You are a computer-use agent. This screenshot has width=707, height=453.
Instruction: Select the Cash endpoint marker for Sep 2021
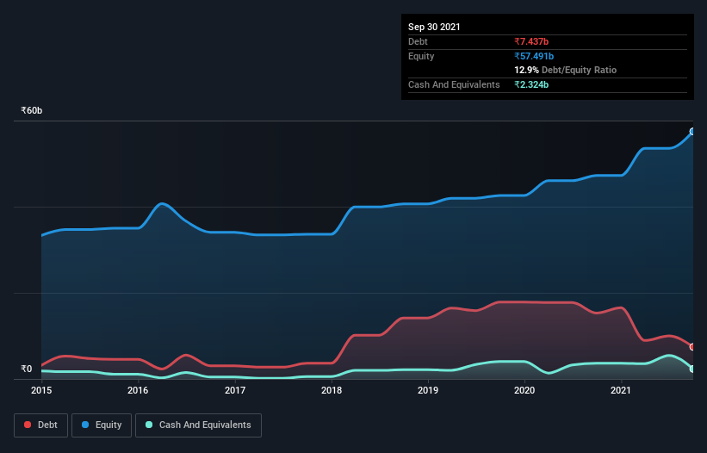tap(692, 369)
